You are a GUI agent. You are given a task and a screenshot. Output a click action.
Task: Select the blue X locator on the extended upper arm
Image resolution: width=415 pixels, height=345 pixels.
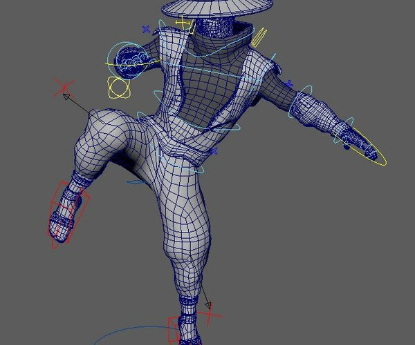click(290, 84)
